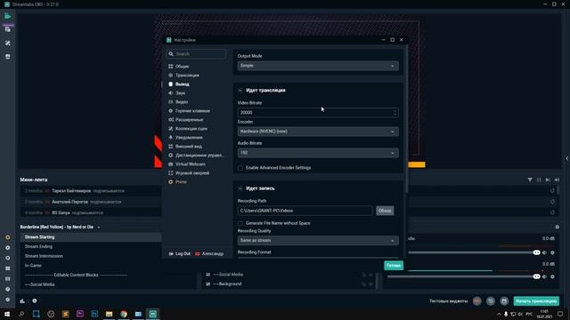Toggle the replay buffer icon
Screen dimensions: 570x320
(x=491, y=300)
